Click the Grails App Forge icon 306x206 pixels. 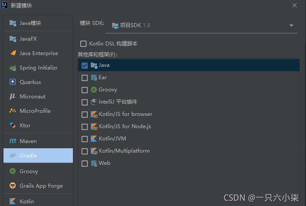(13, 185)
